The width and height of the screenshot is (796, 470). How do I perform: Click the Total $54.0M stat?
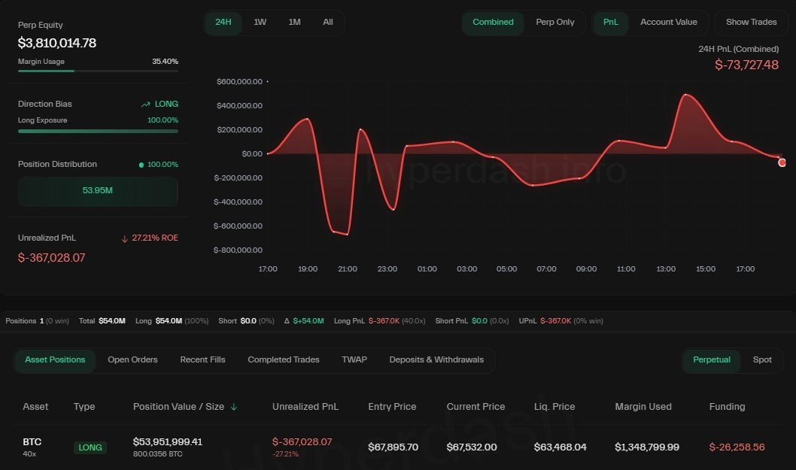(x=102, y=321)
